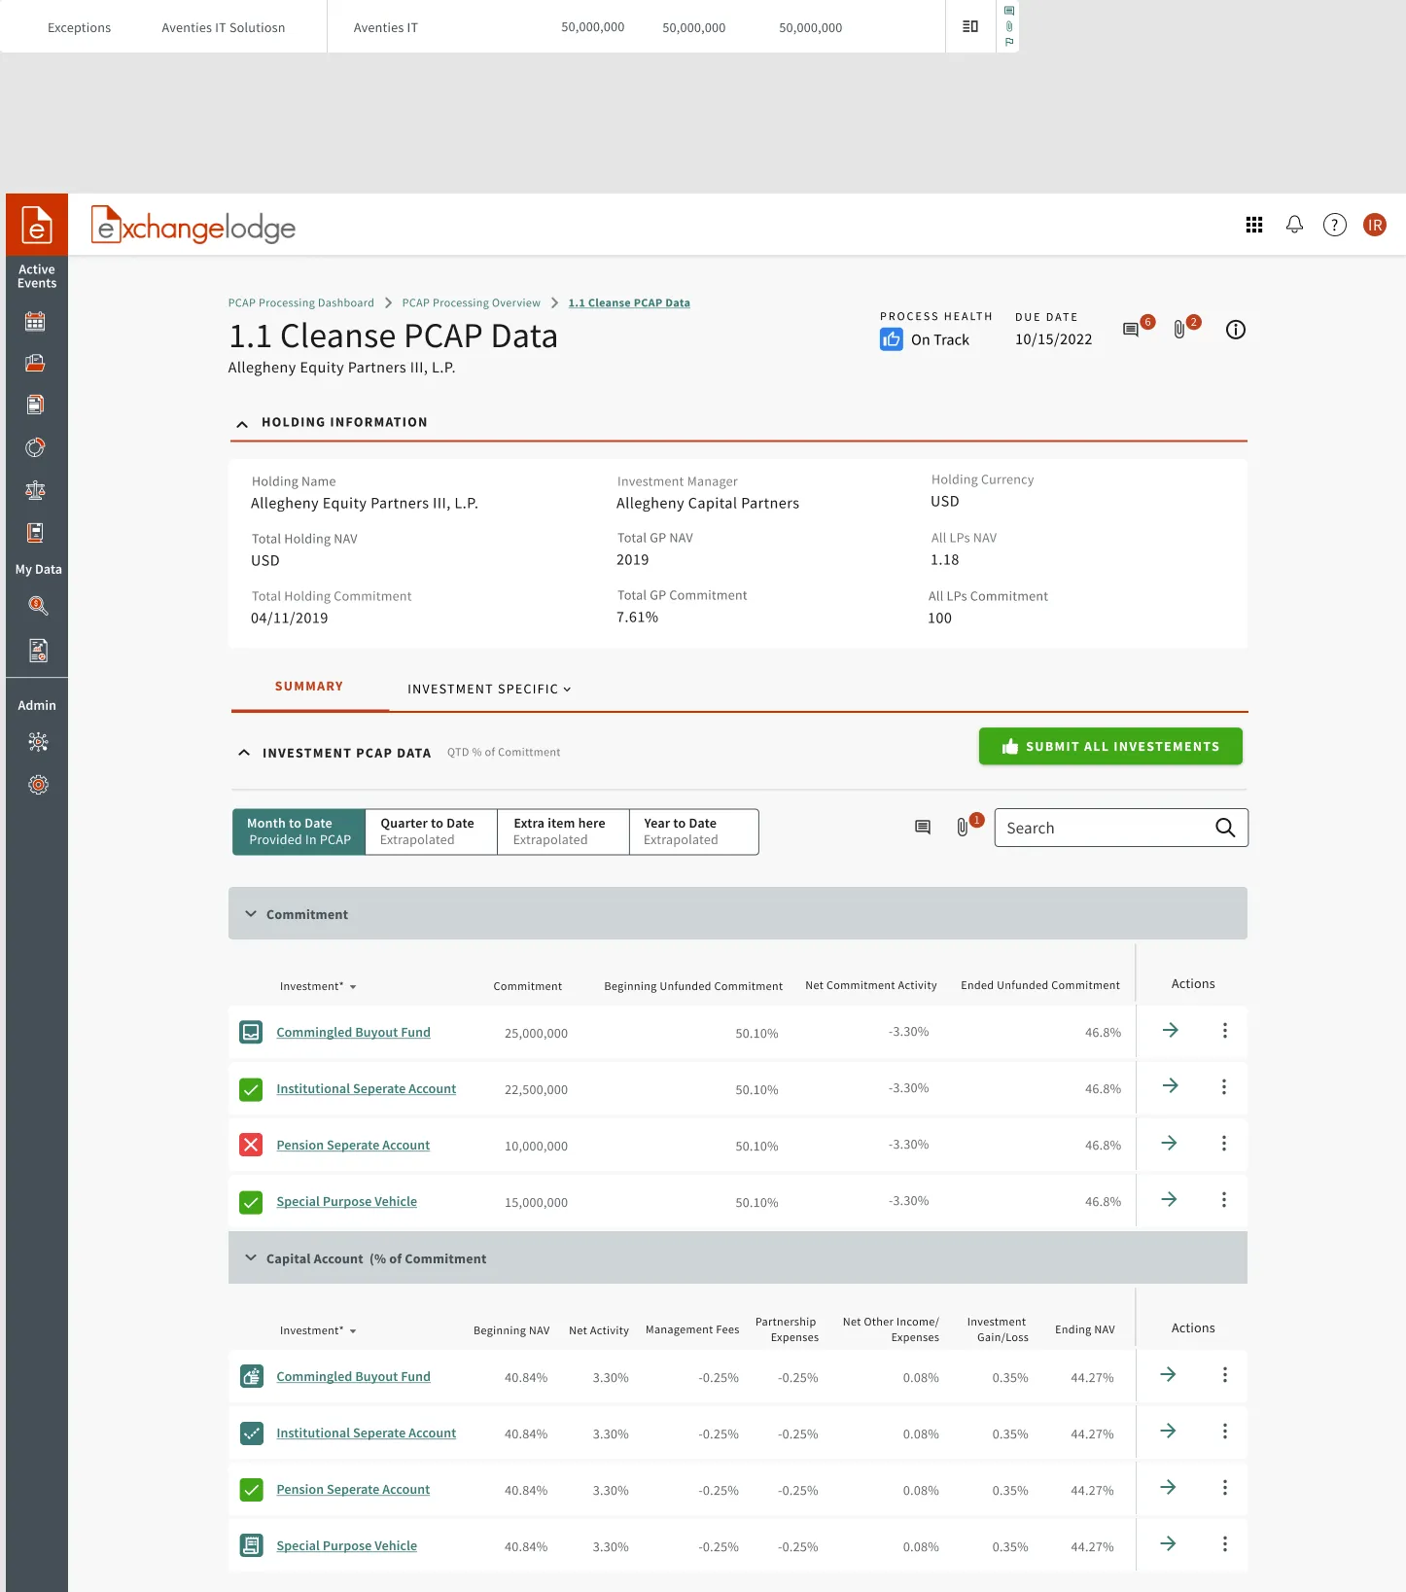The height and width of the screenshot is (1592, 1406).
Task: Open kebab menu for Commingled Buyout Fund commitment row
Action: [x=1225, y=1030]
